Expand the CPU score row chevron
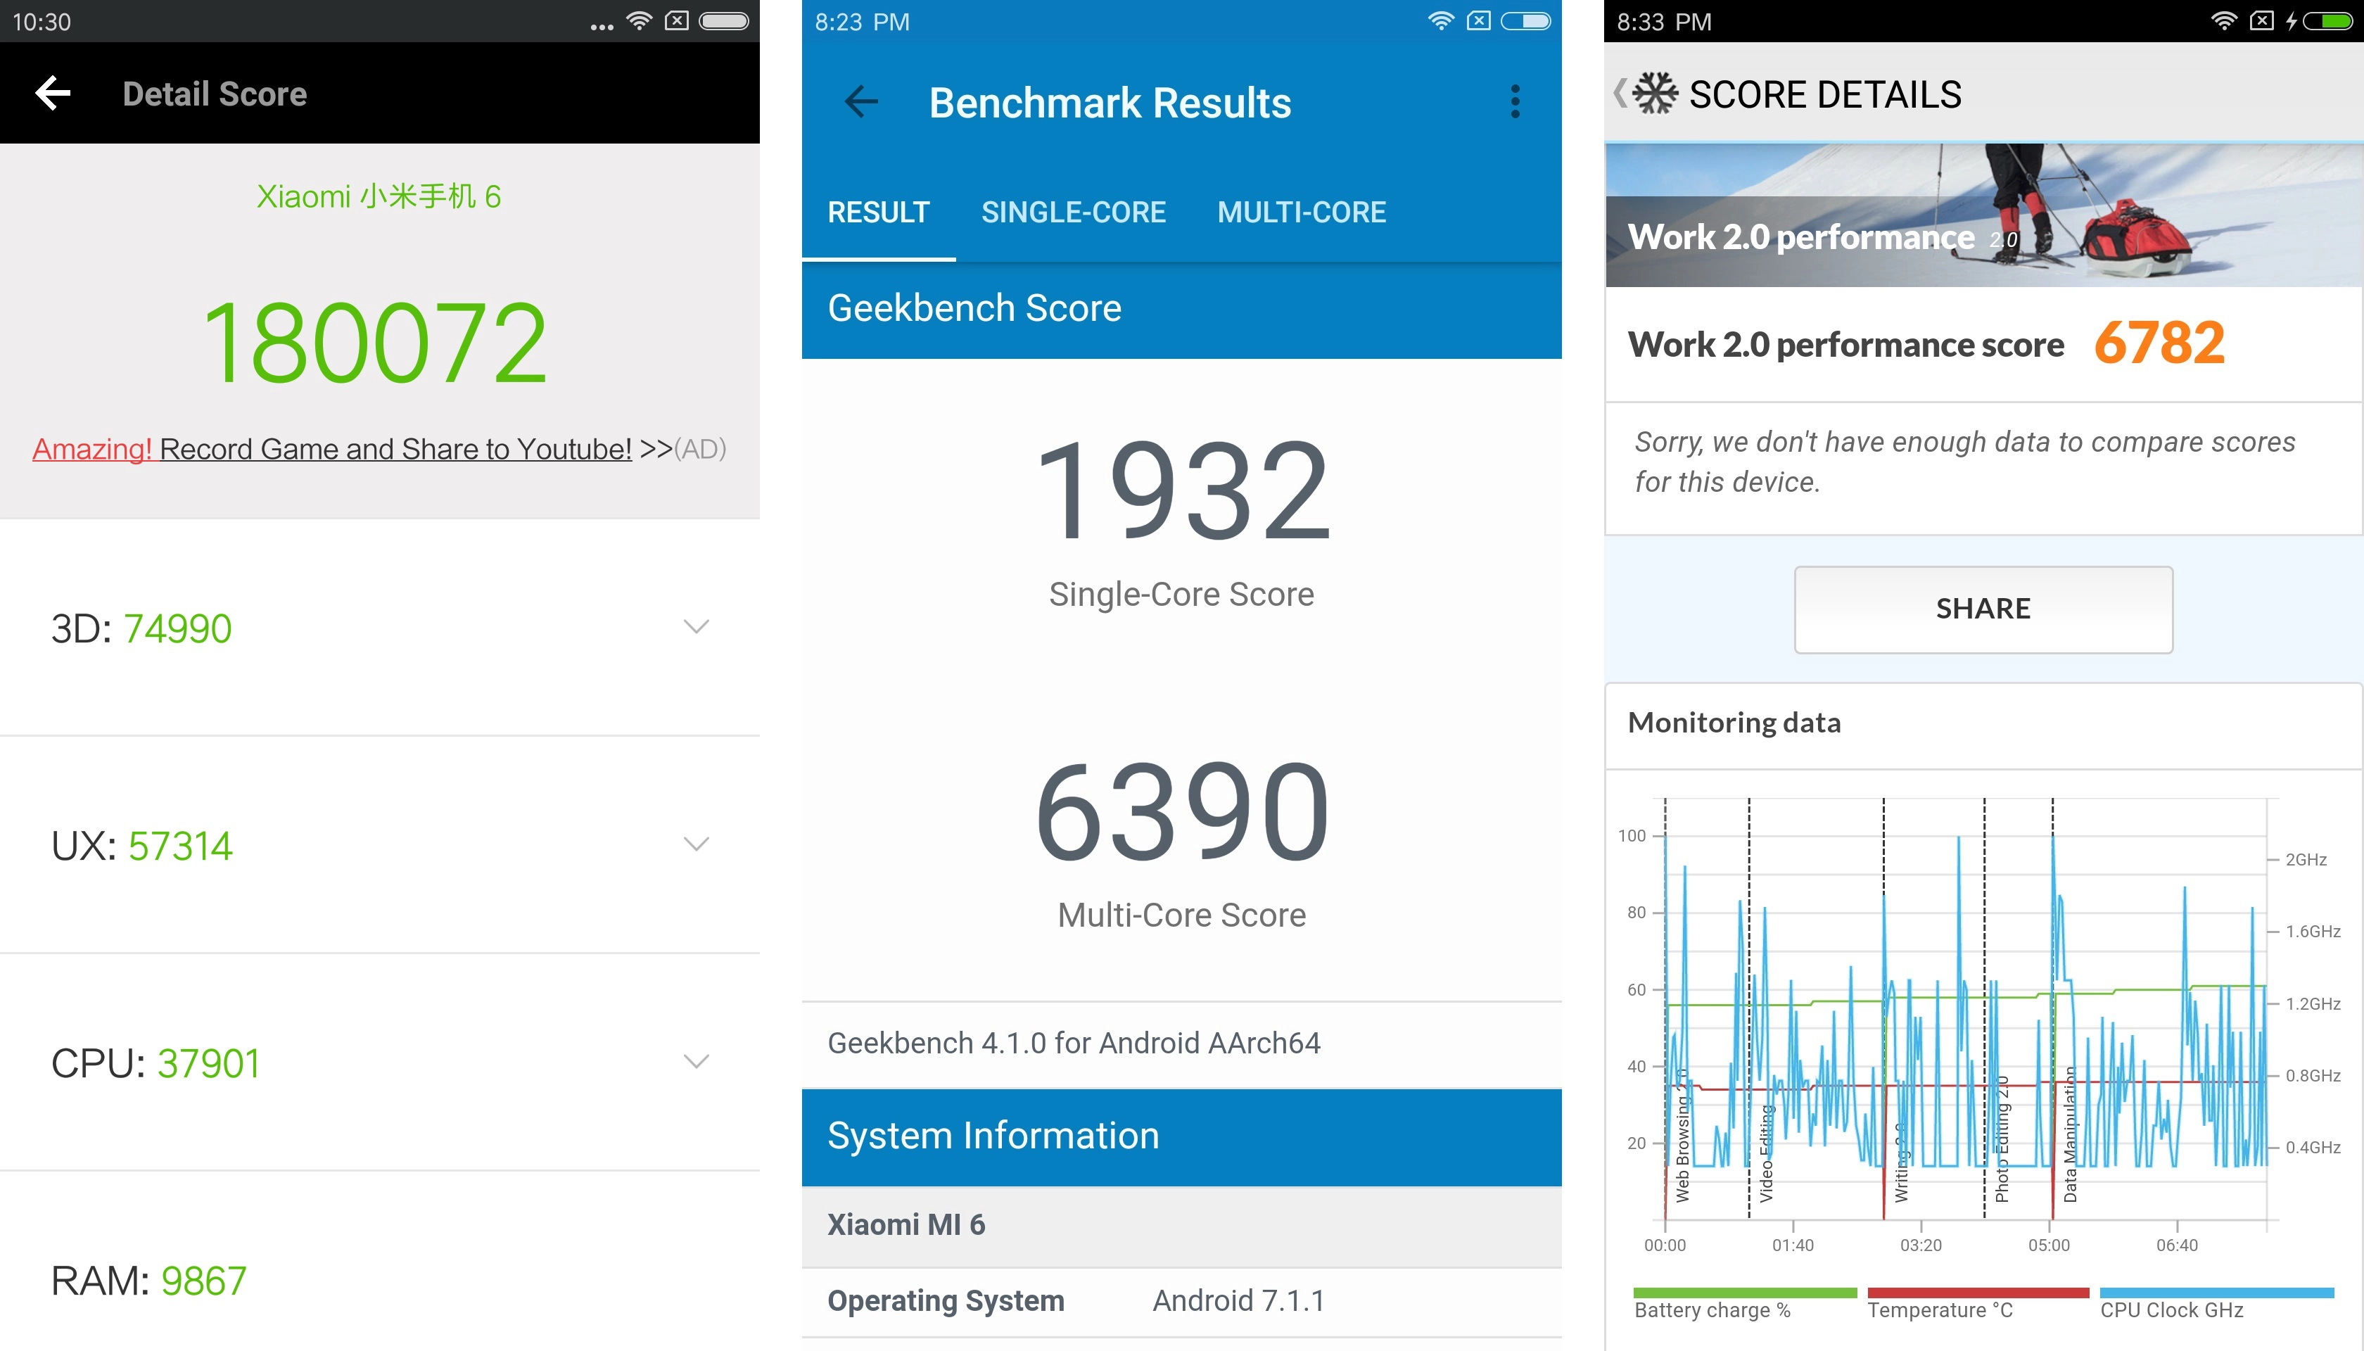The image size is (2364, 1351). point(696,1060)
